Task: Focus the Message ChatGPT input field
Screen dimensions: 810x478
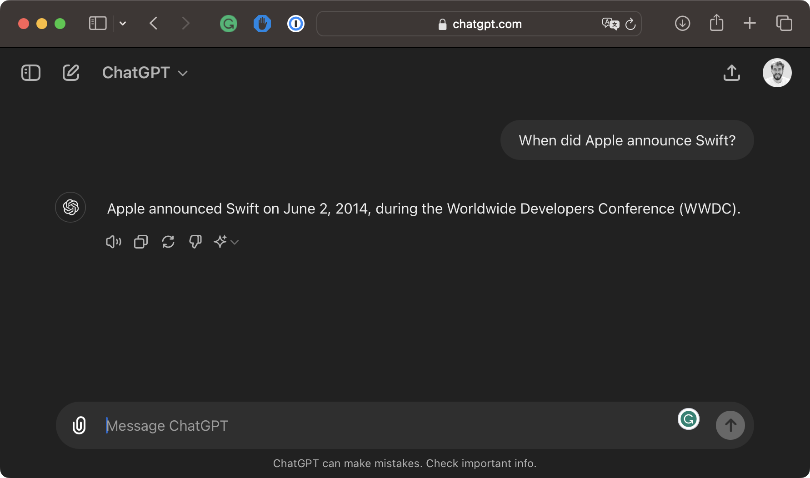Action: [x=386, y=426]
